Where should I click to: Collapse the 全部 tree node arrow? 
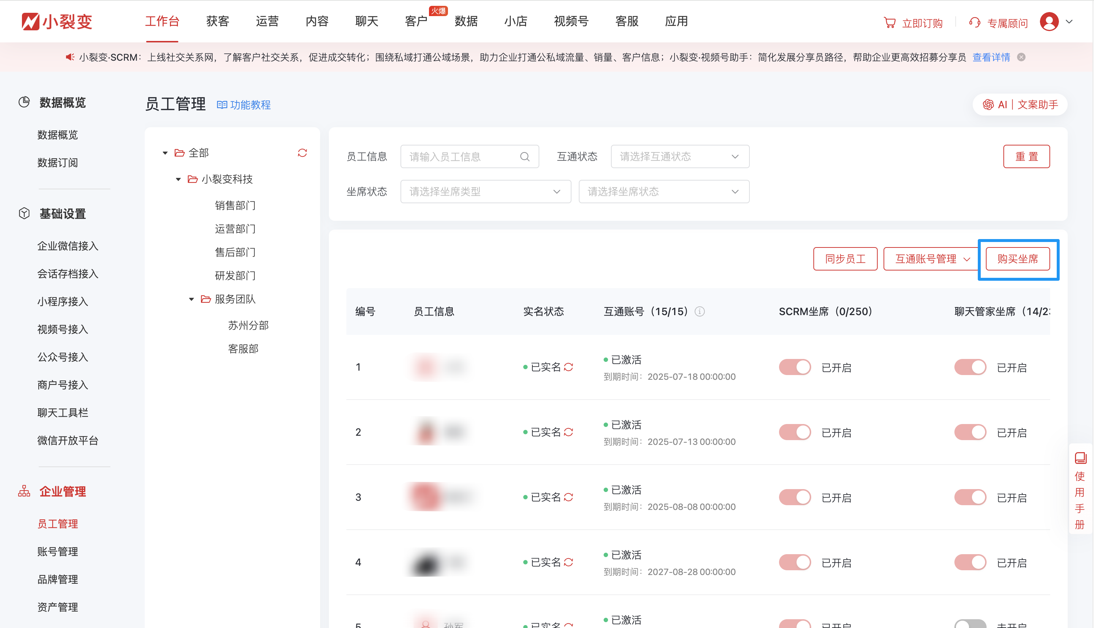165,153
